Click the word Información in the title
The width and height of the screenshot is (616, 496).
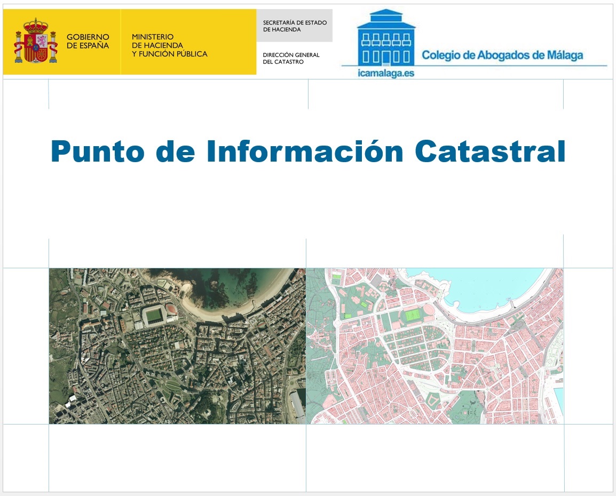click(x=304, y=151)
